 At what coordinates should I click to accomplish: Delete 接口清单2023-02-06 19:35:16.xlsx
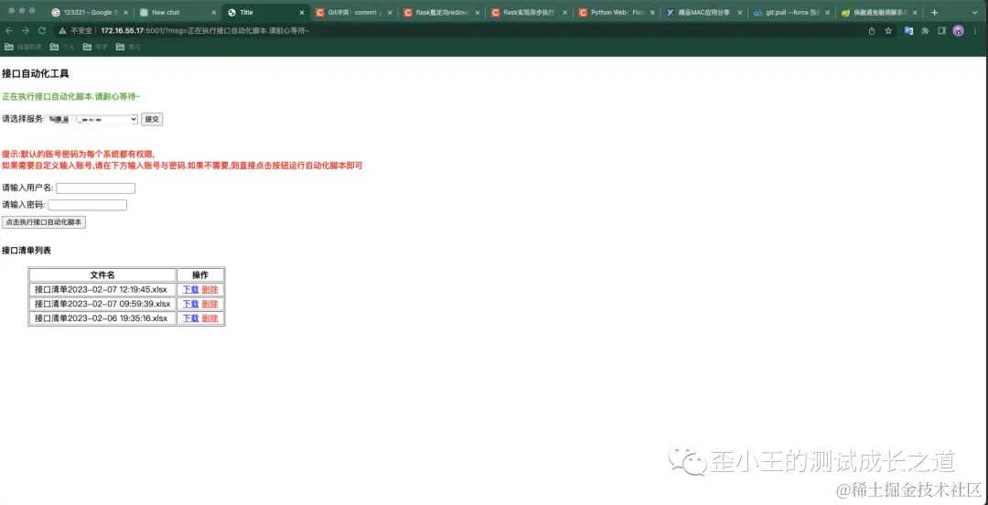(x=209, y=318)
